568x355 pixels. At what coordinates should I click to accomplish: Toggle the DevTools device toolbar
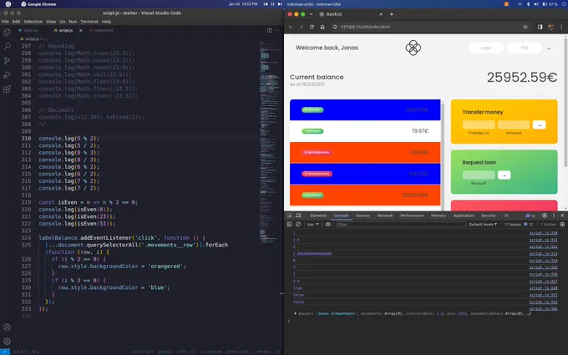298,216
